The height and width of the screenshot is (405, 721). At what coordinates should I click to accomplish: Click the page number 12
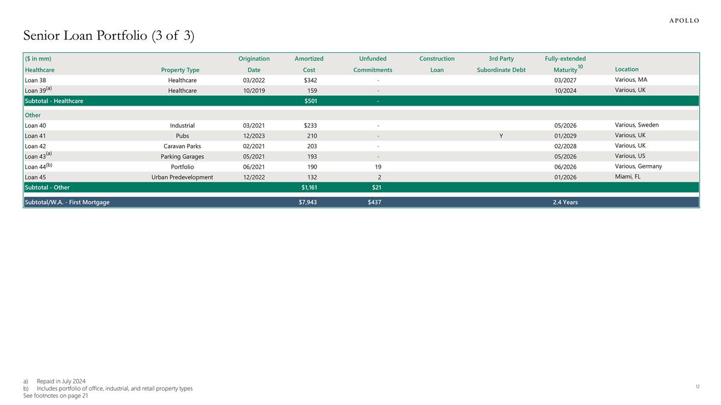pyautogui.click(x=697, y=386)
